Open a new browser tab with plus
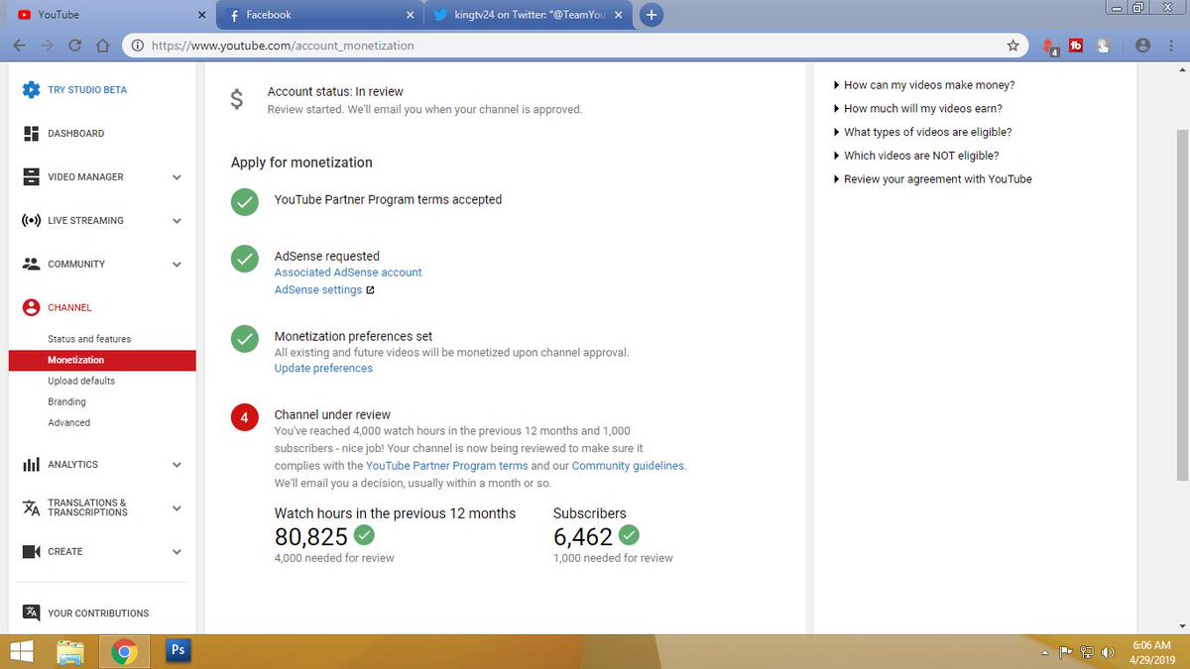This screenshot has width=1190, height=669. 652,15
